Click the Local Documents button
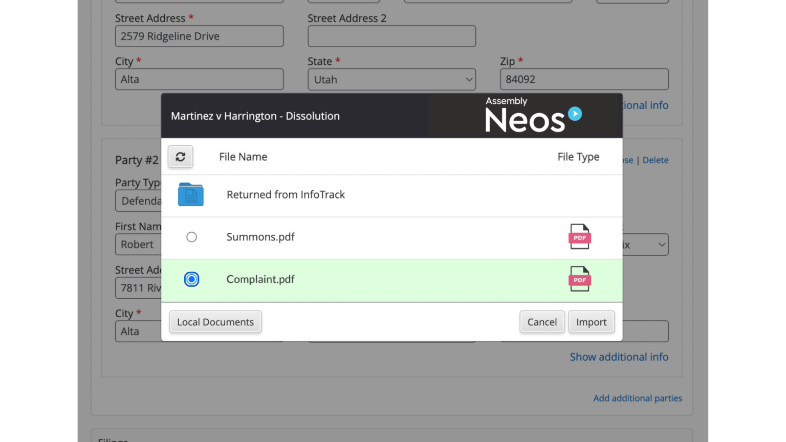This screenshot has height=442, width=786. coord(215,322)
